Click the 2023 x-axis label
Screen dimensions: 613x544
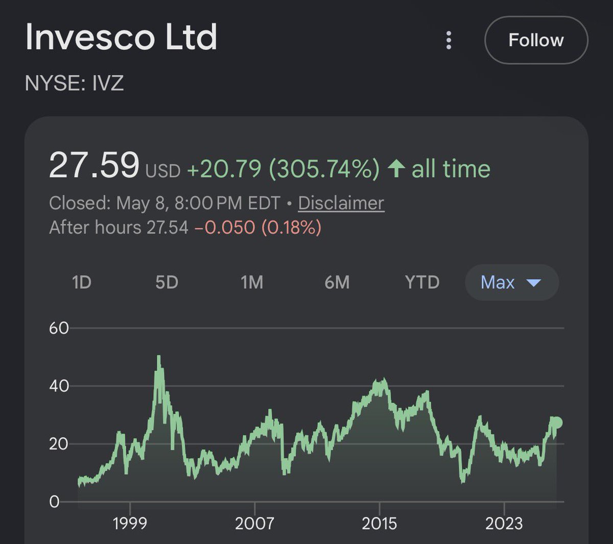(x=504, y=523)
